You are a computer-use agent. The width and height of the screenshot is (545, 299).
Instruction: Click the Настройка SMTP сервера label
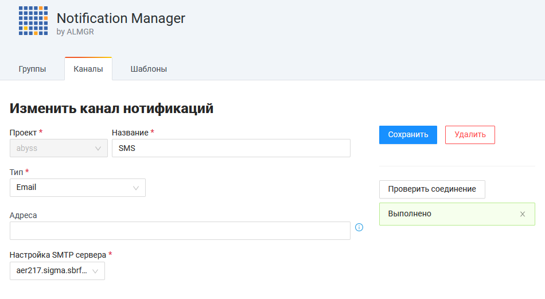click(x=58, y=255)
